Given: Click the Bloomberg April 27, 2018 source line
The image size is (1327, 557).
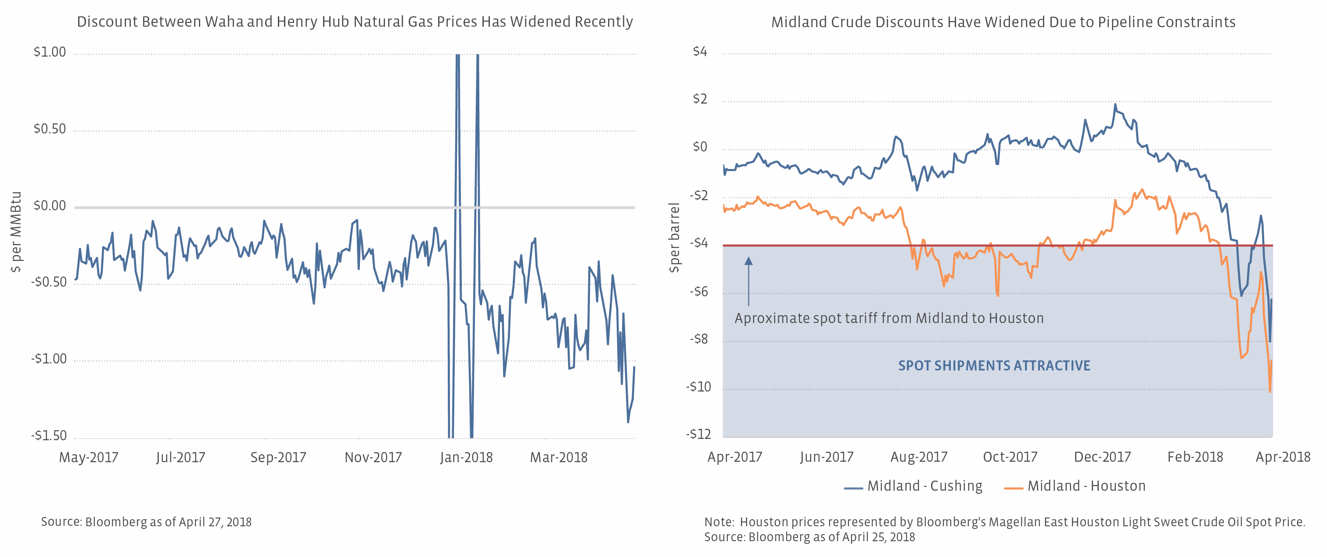Looking at the screenshot, I should click(146, 522).
